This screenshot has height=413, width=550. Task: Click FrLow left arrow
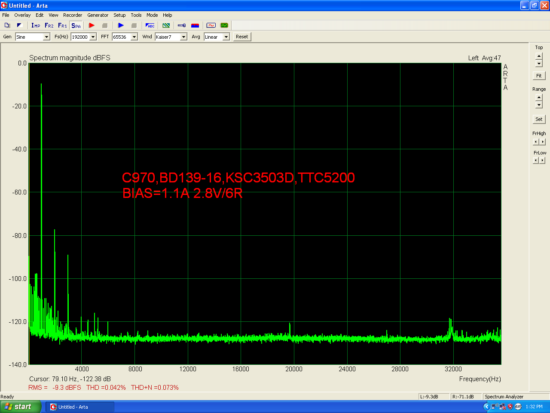[535, 160]
